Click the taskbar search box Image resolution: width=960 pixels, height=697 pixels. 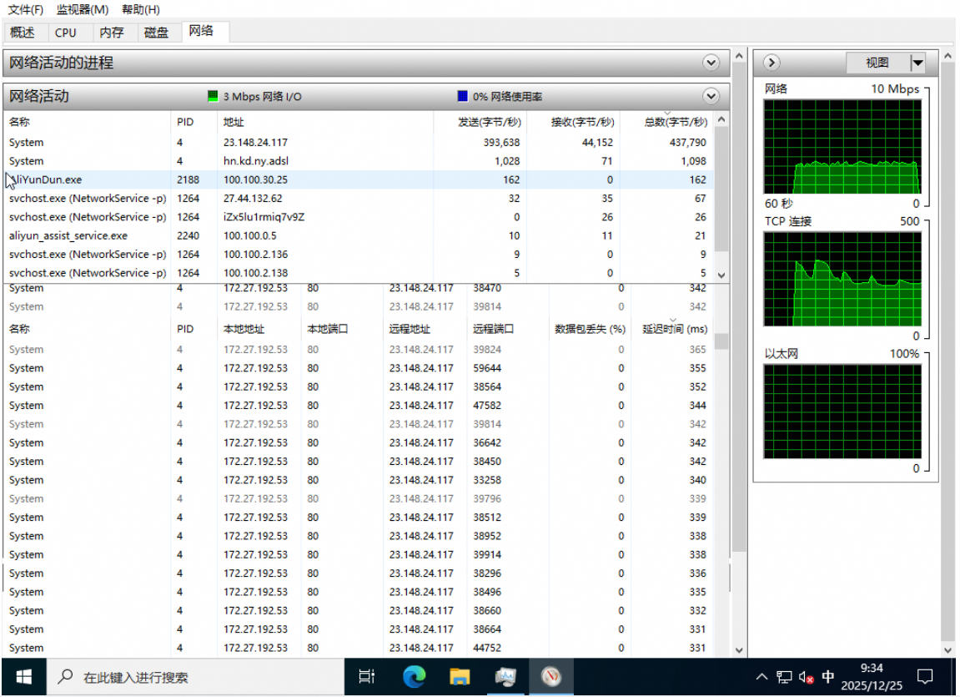pyautogui.click(x=196, y=676)
